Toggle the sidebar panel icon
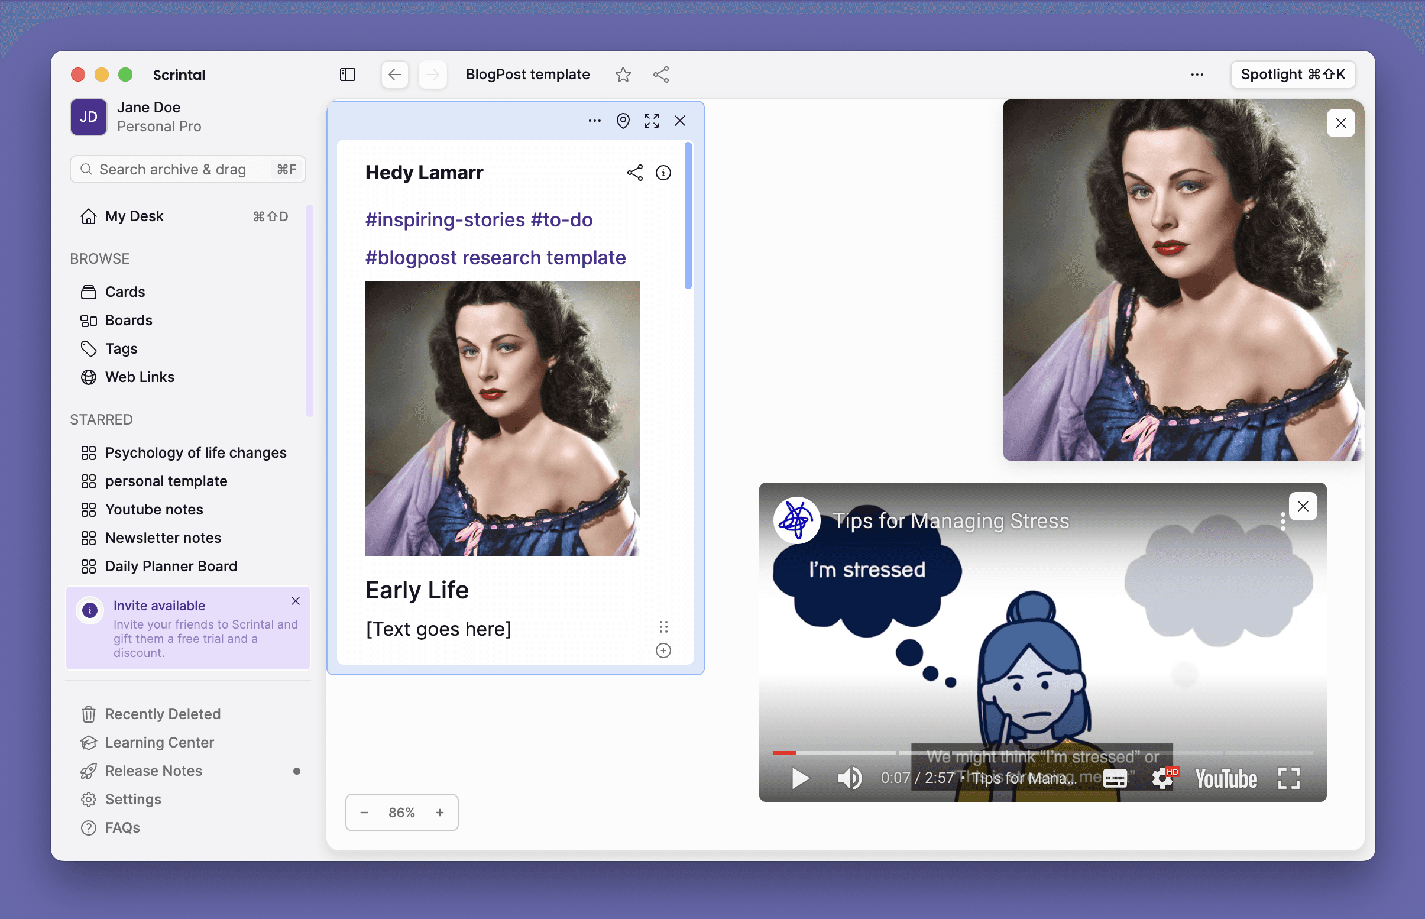 (347, 75)
